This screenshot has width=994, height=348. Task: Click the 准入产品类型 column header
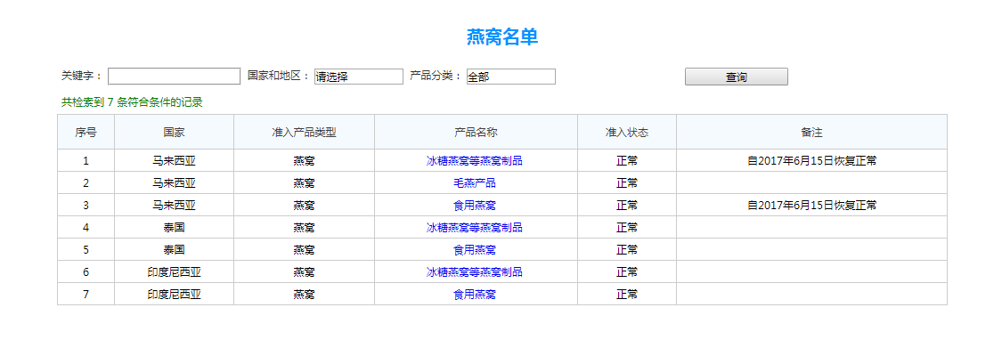304,133
